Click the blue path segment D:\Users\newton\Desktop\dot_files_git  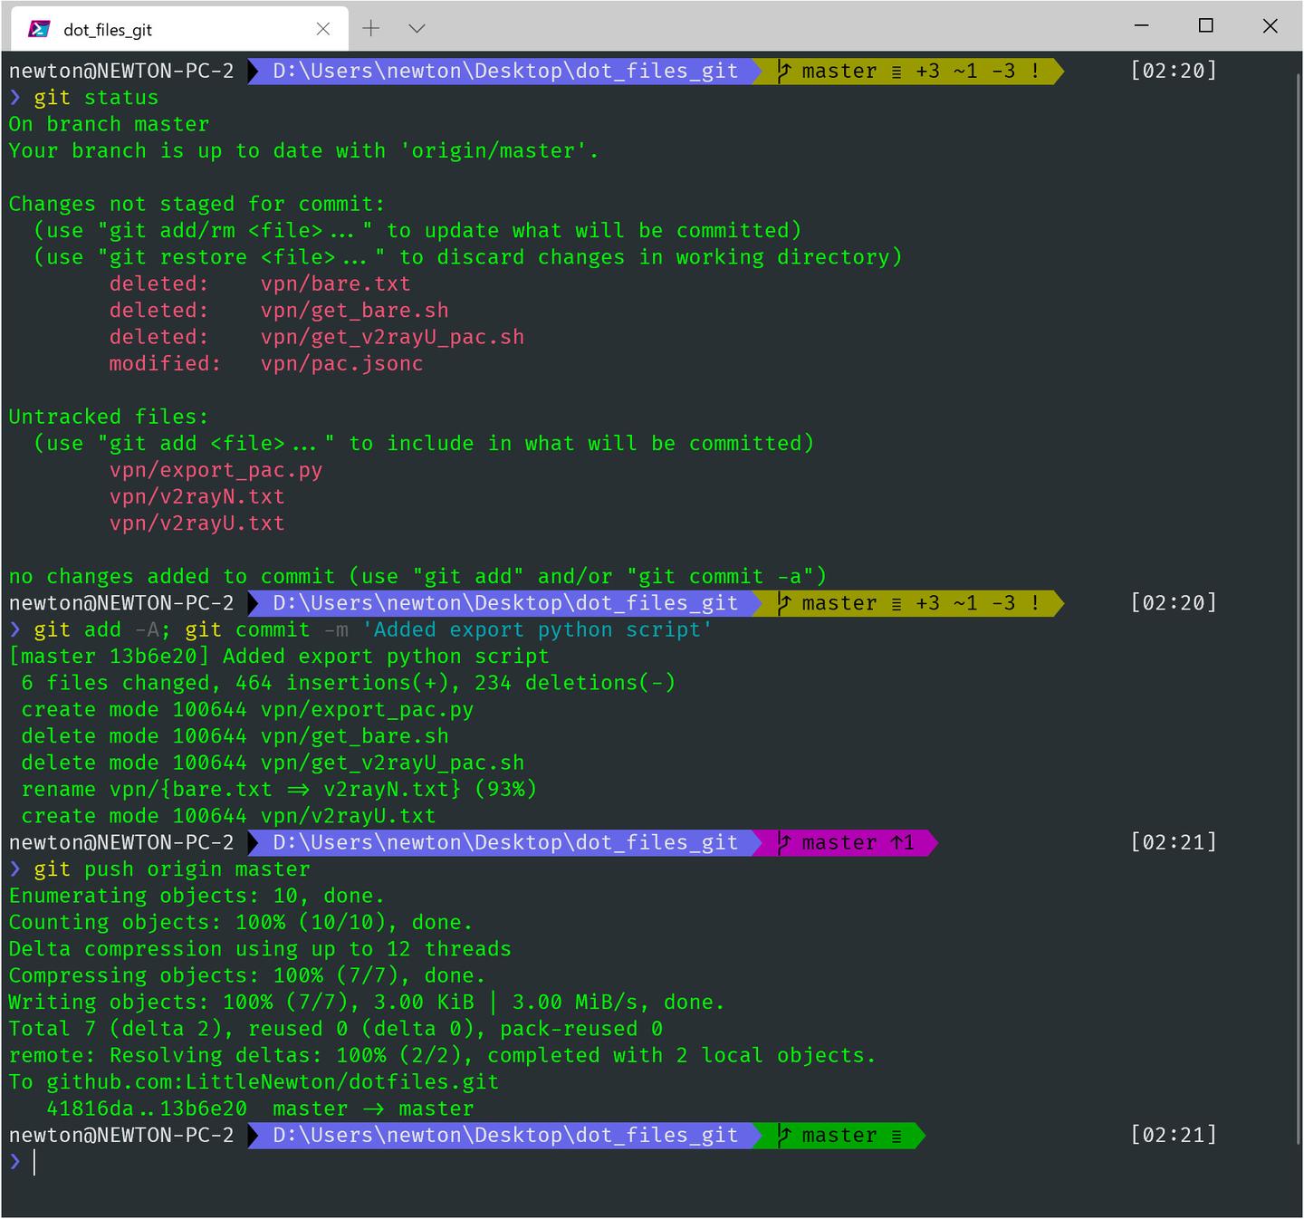[x=503, y=71]
